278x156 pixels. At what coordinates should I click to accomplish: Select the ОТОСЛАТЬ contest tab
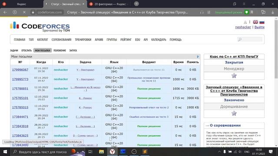(x=26, y=50)
